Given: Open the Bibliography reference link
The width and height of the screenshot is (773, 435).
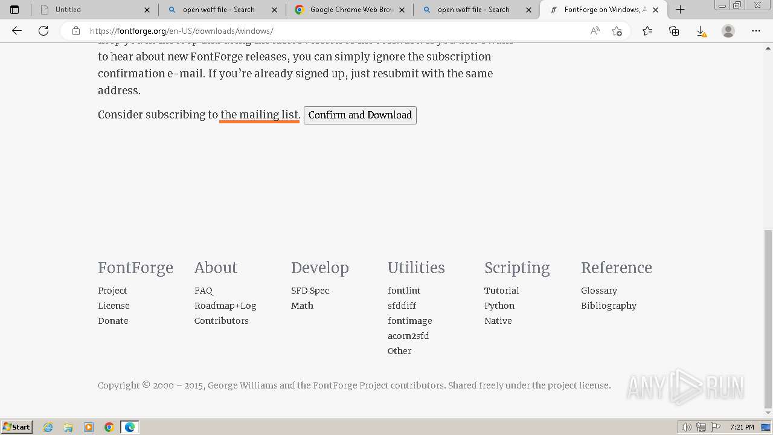Looking at the screenshot, I should (609, 306).
